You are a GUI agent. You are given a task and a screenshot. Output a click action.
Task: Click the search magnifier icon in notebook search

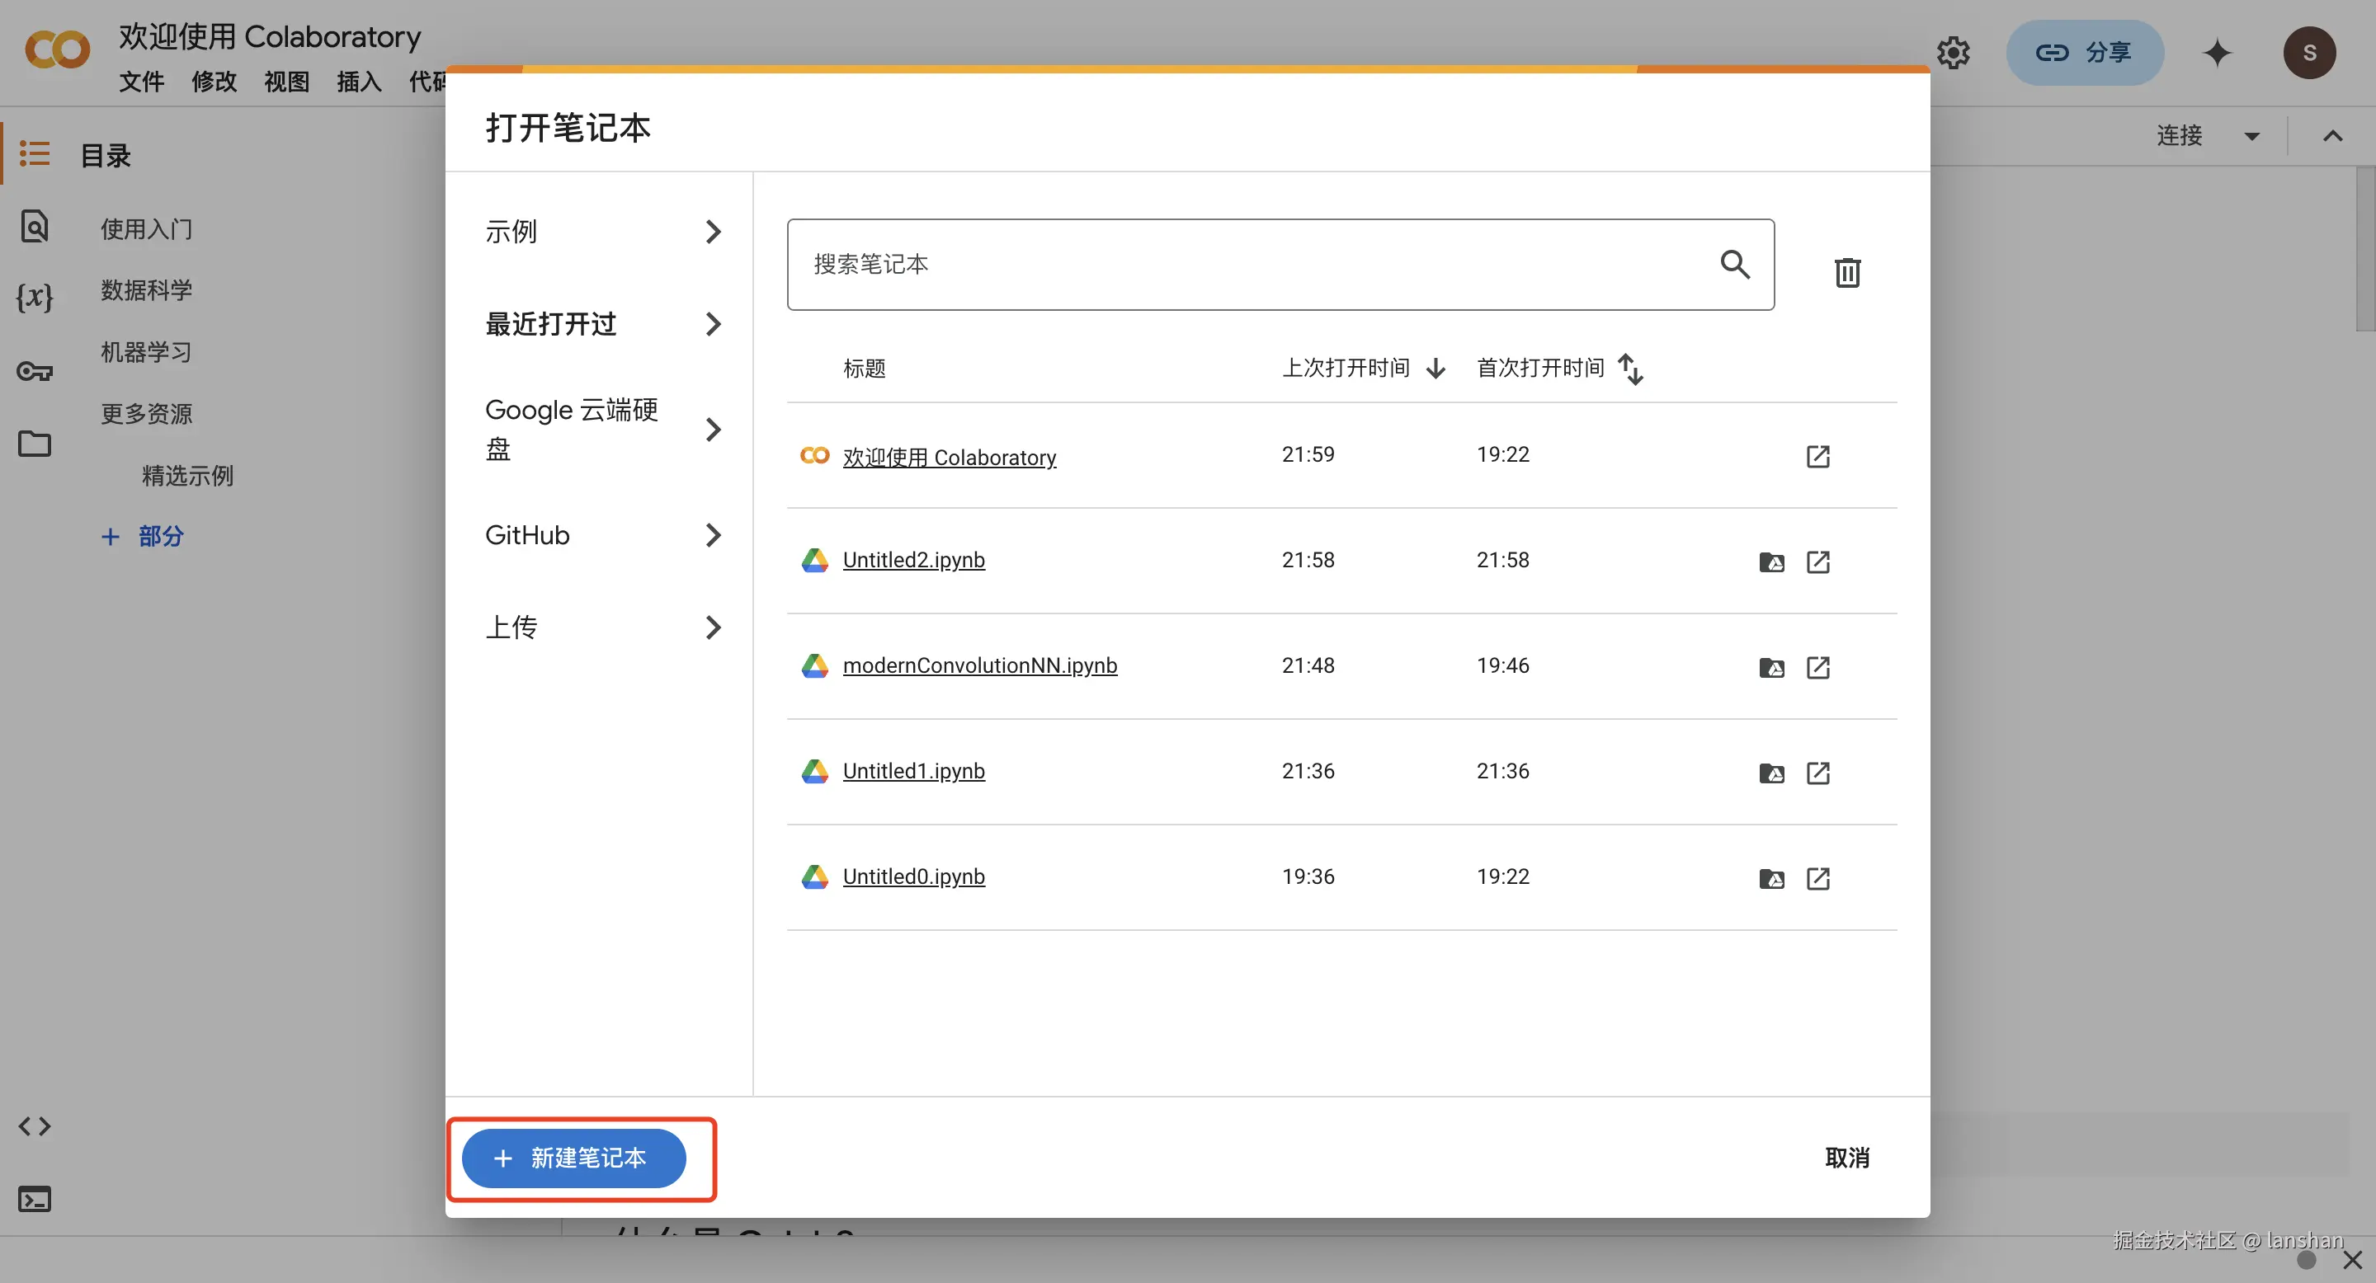pyautogui.click(x=1734, y=265)
